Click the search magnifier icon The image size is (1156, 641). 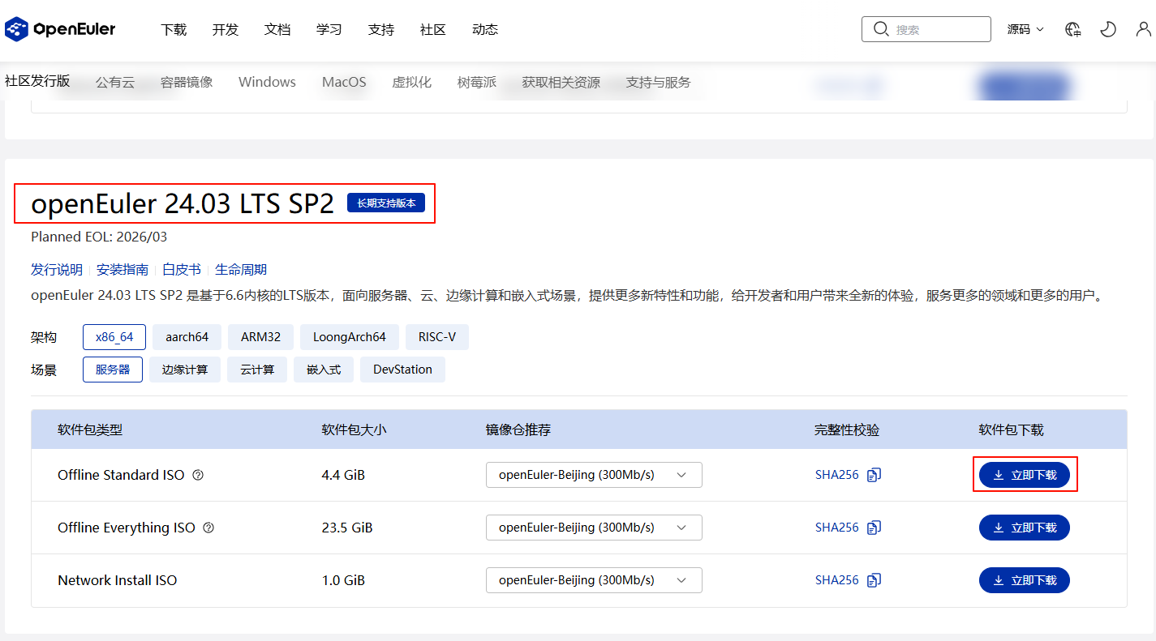pos(881,29)
